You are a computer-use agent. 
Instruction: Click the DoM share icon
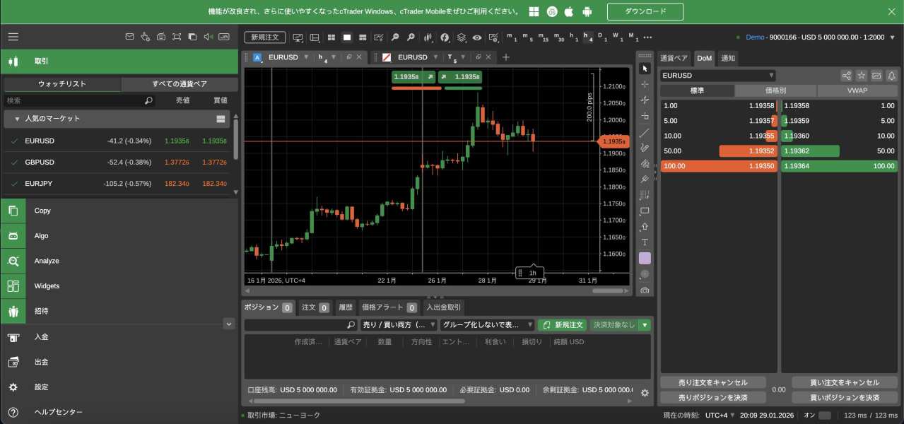point(846,76)
